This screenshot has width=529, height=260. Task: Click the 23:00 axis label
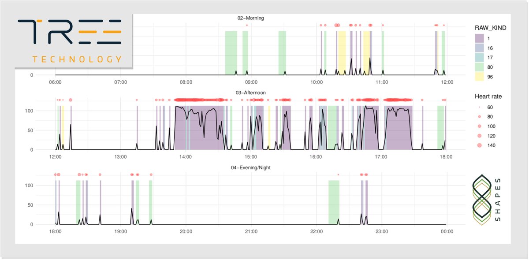pos(382,231)
